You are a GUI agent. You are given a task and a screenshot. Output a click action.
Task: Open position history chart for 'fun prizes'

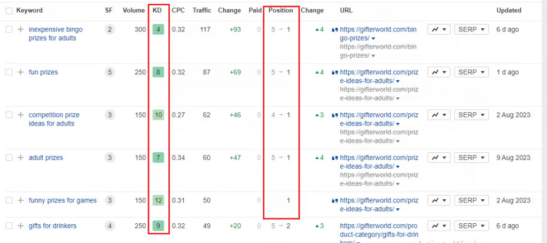pos(439,72)
